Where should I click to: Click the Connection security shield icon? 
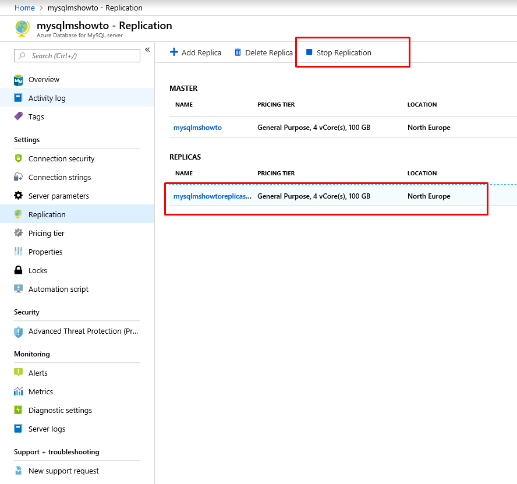pos(19,158)
